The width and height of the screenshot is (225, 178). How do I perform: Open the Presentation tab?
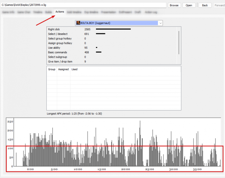108,12
